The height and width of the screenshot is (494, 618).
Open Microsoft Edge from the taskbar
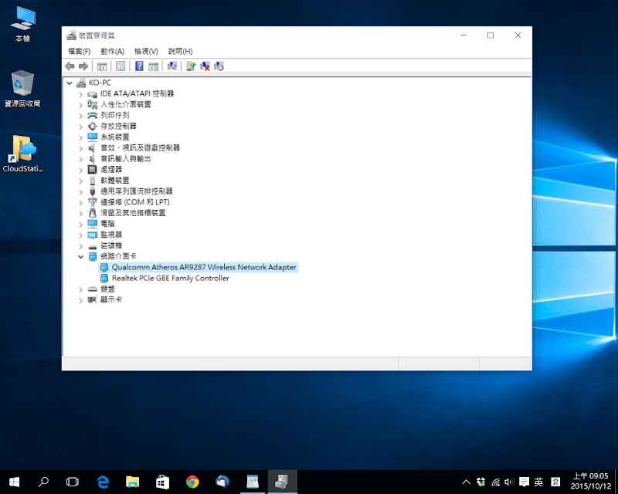point(103,482)
